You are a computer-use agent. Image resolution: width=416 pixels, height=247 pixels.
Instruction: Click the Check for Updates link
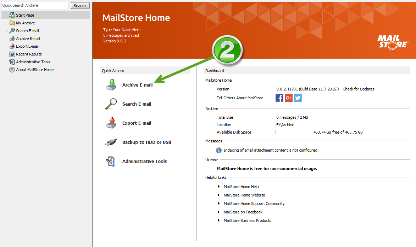pyautogui.click(x=359, y=89)
